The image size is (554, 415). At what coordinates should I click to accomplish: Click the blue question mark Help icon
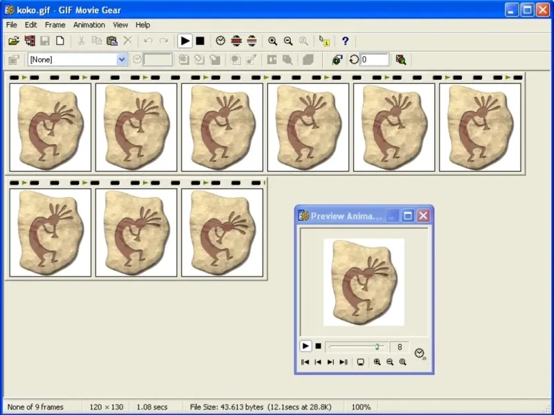click(x=345, y=41)
